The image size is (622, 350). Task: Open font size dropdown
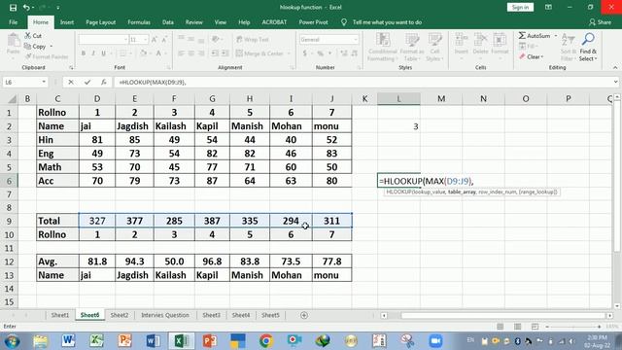(146, 39)
